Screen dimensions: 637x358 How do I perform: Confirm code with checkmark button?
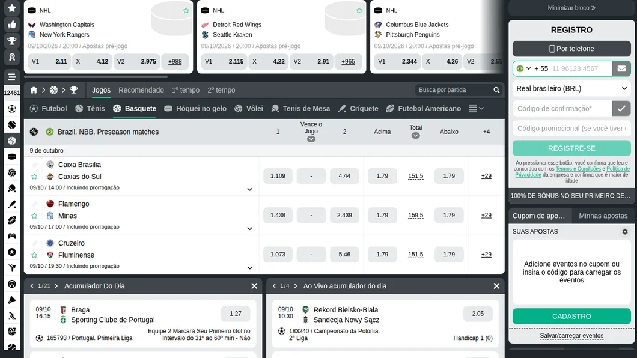621,108
